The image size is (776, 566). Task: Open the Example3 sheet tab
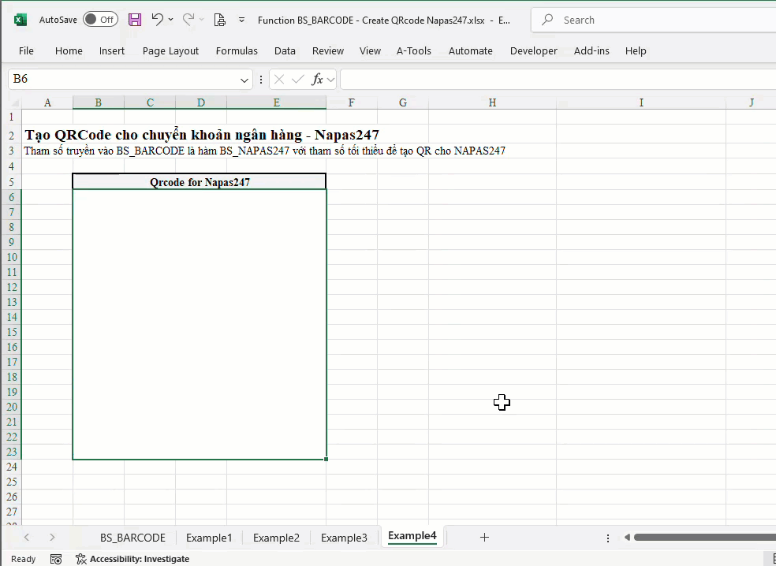[x=344, y=538]
